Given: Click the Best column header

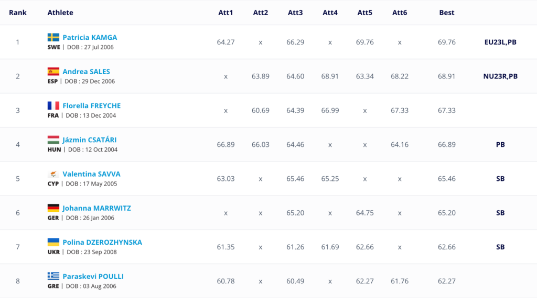Looking at the screenshot, I should click(447, 13).
